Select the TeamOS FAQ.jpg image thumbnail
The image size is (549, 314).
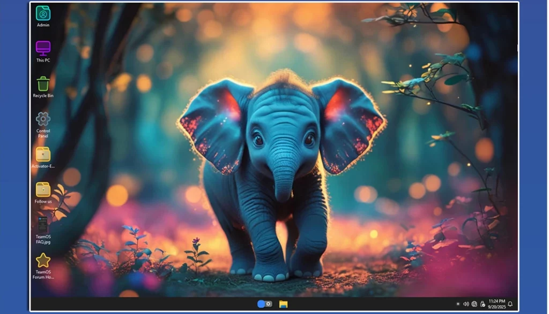coord(43,225)
